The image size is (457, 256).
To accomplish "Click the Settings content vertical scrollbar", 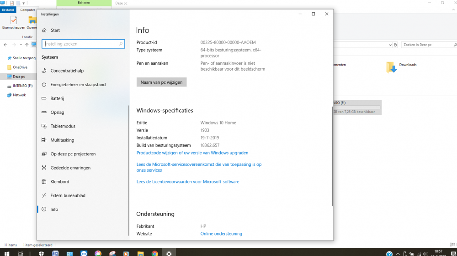I will click(332, 157).
